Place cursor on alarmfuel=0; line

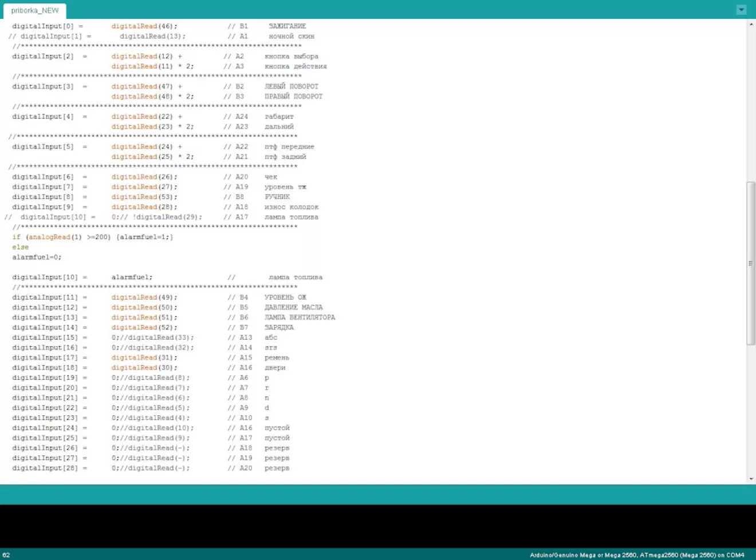click(37, 257)
